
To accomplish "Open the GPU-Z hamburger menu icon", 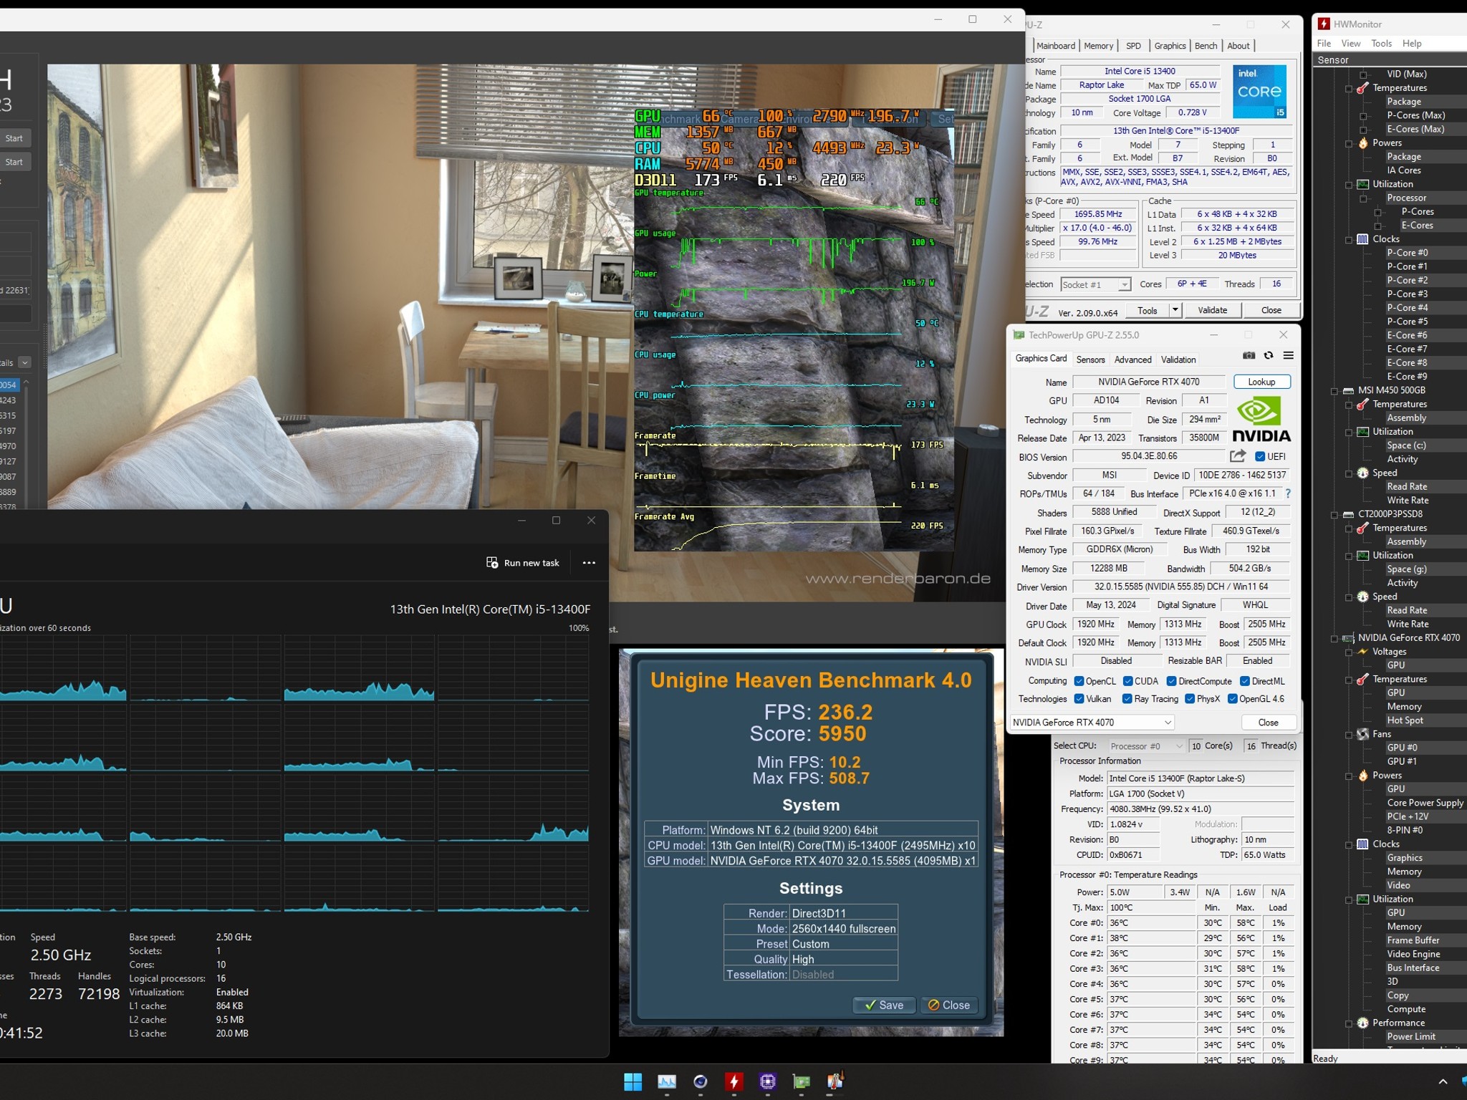I will tap(1288, 355).
